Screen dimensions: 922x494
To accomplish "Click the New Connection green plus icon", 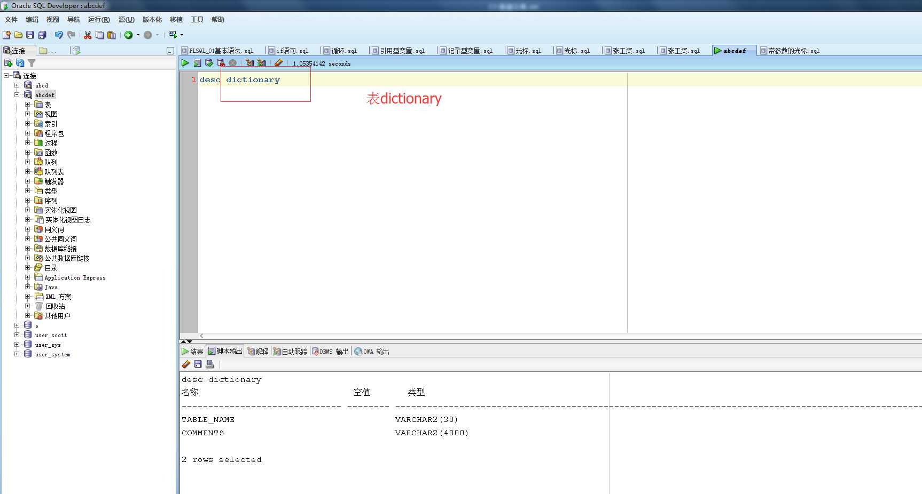I will 8,63.
